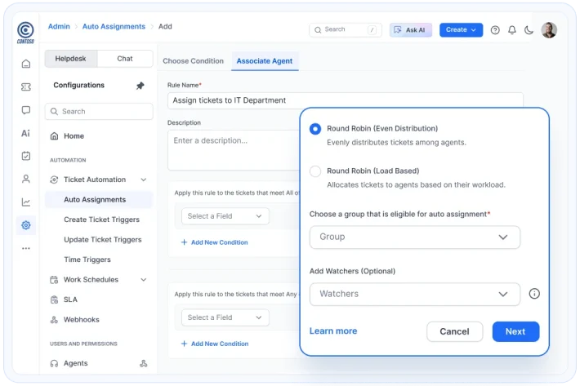
Task: Go to Admin breadcrumb
Action: pyautogui.click(x=59, y=27)
